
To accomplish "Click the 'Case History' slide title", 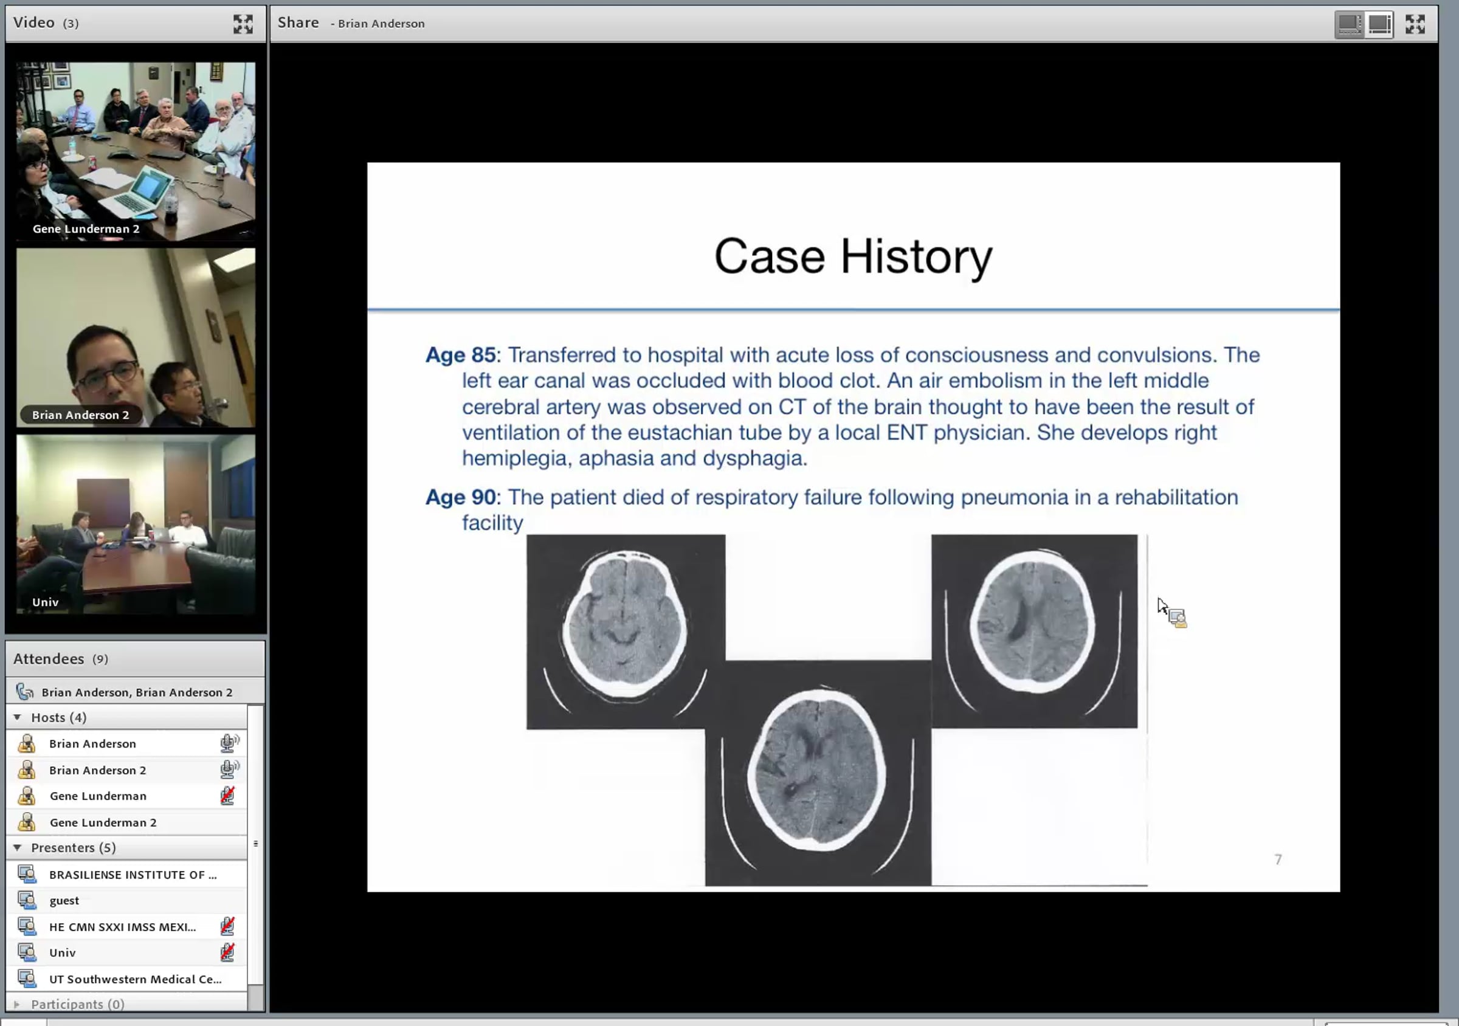I will (x=853, y=256).
